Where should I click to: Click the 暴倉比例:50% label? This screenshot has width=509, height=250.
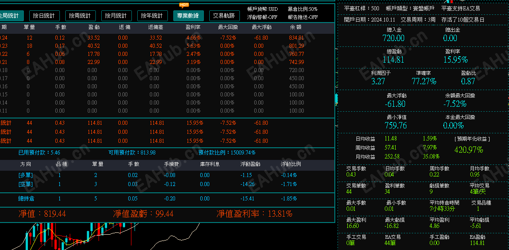point(302,9)
